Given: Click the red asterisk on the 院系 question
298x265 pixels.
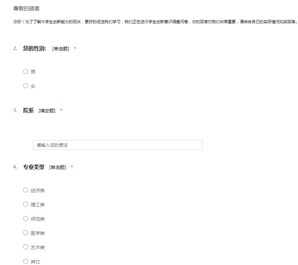Looking at the screenshot, I should point(61,110).
